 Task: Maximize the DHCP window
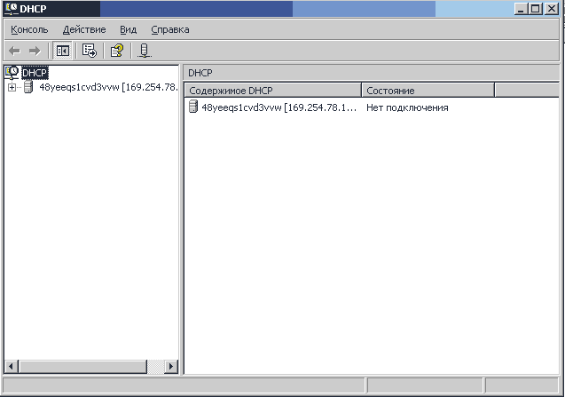coord(535,9)
